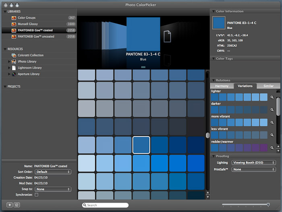The height and width of the screenshot is (212, 282).
Task: Click the Aperture Library icon
Action: tap(14, 74)
